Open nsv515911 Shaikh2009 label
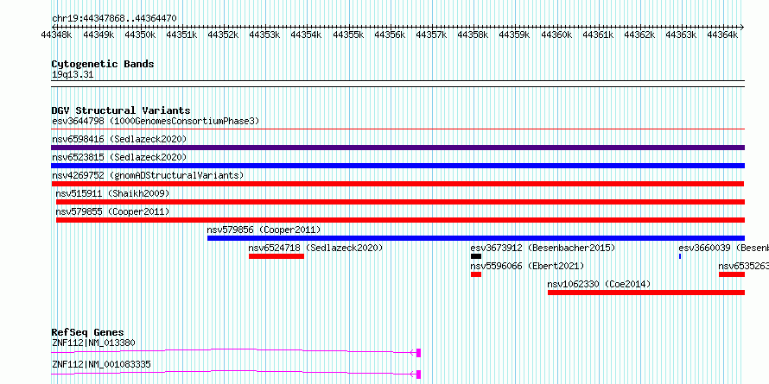Screen dimensions: 769x384 tap(112, 193)
